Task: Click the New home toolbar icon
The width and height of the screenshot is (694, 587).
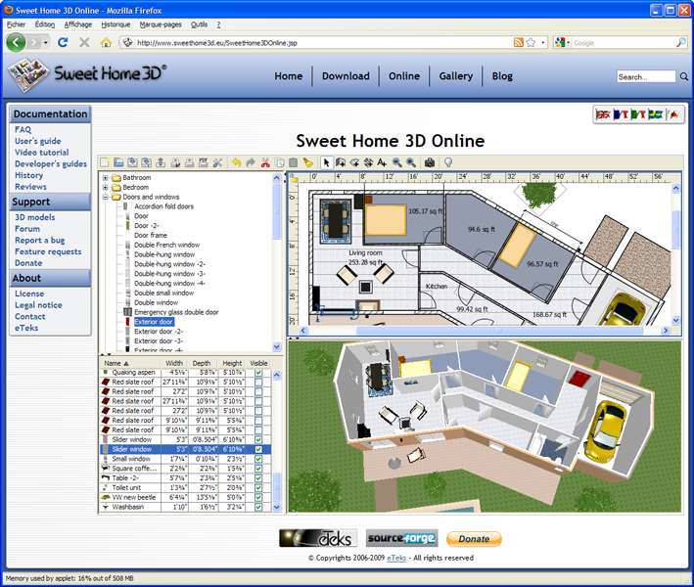Action: (x=105, y=162)
